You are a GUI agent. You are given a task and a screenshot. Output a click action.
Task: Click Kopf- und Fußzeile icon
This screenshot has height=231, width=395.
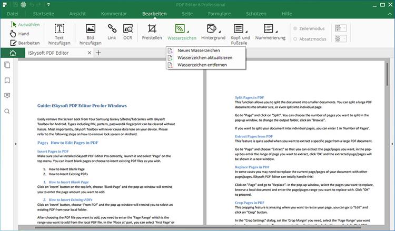click(x=238, y=28)
